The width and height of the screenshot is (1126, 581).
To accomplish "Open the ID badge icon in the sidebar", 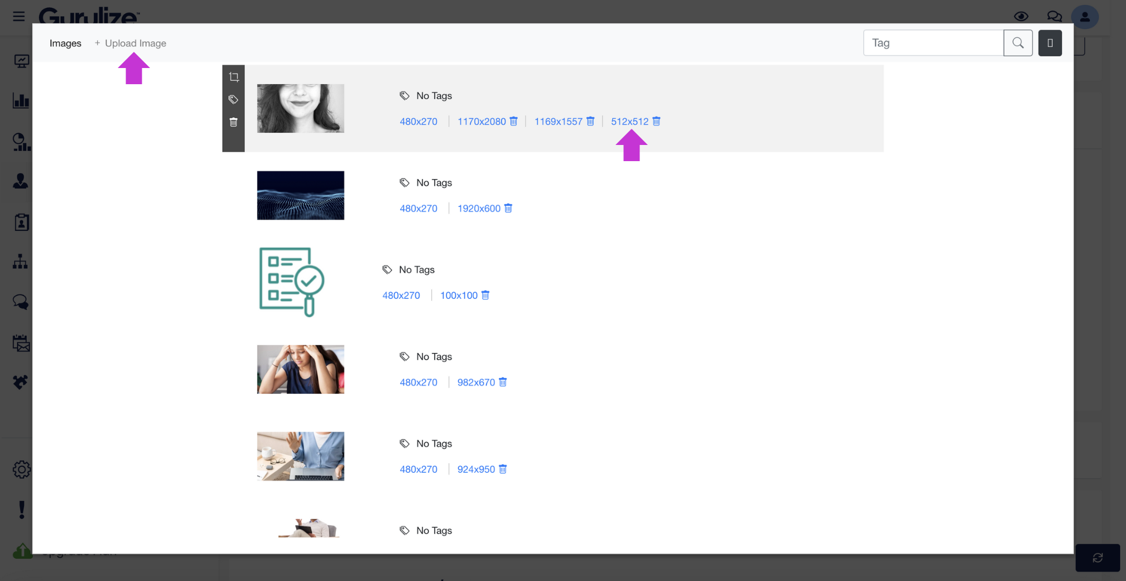I will click(21, 222).
